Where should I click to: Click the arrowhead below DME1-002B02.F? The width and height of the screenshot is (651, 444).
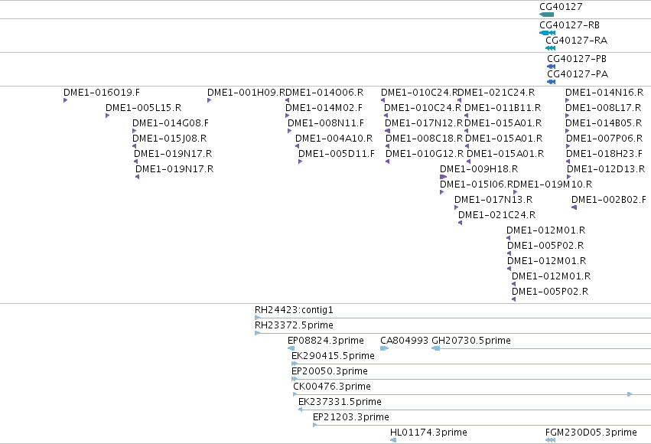(x=575, y=207)
